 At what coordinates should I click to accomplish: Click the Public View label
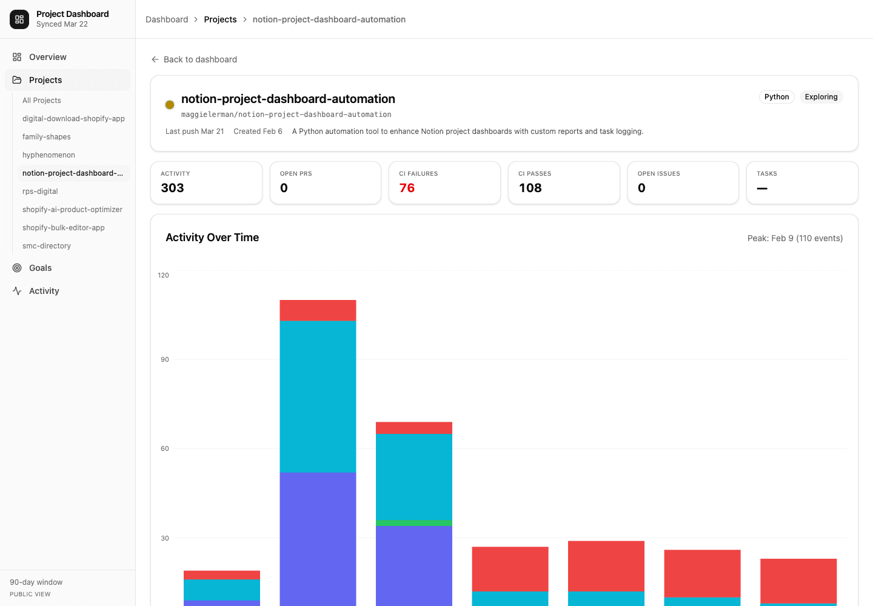pos(30,594)
